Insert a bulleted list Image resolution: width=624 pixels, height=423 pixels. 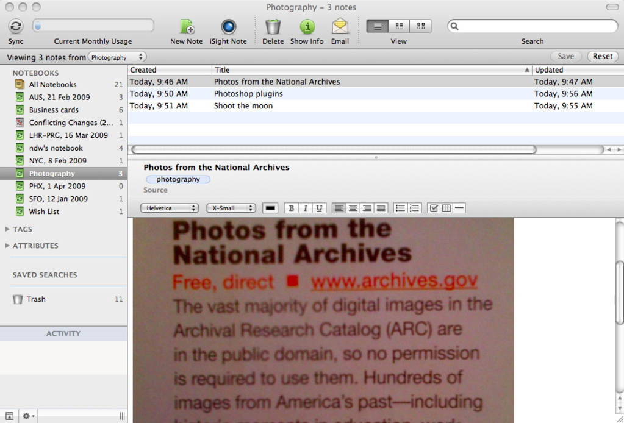click(x=400, y=208)
